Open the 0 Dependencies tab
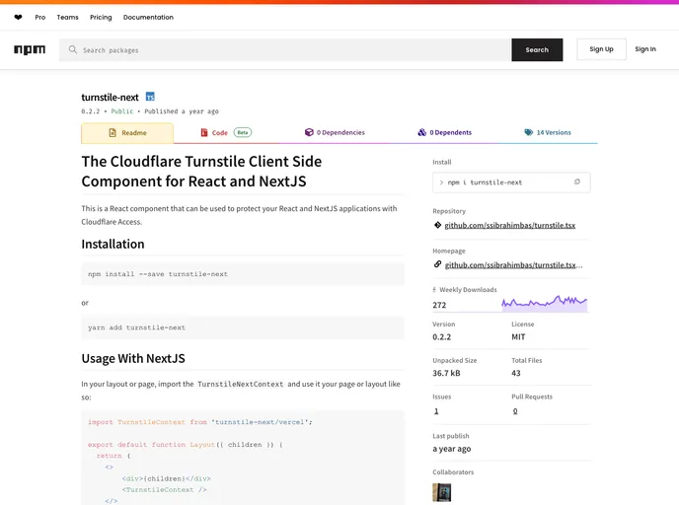Viewport: 679px width, 505px height. (x=335, y=132)
